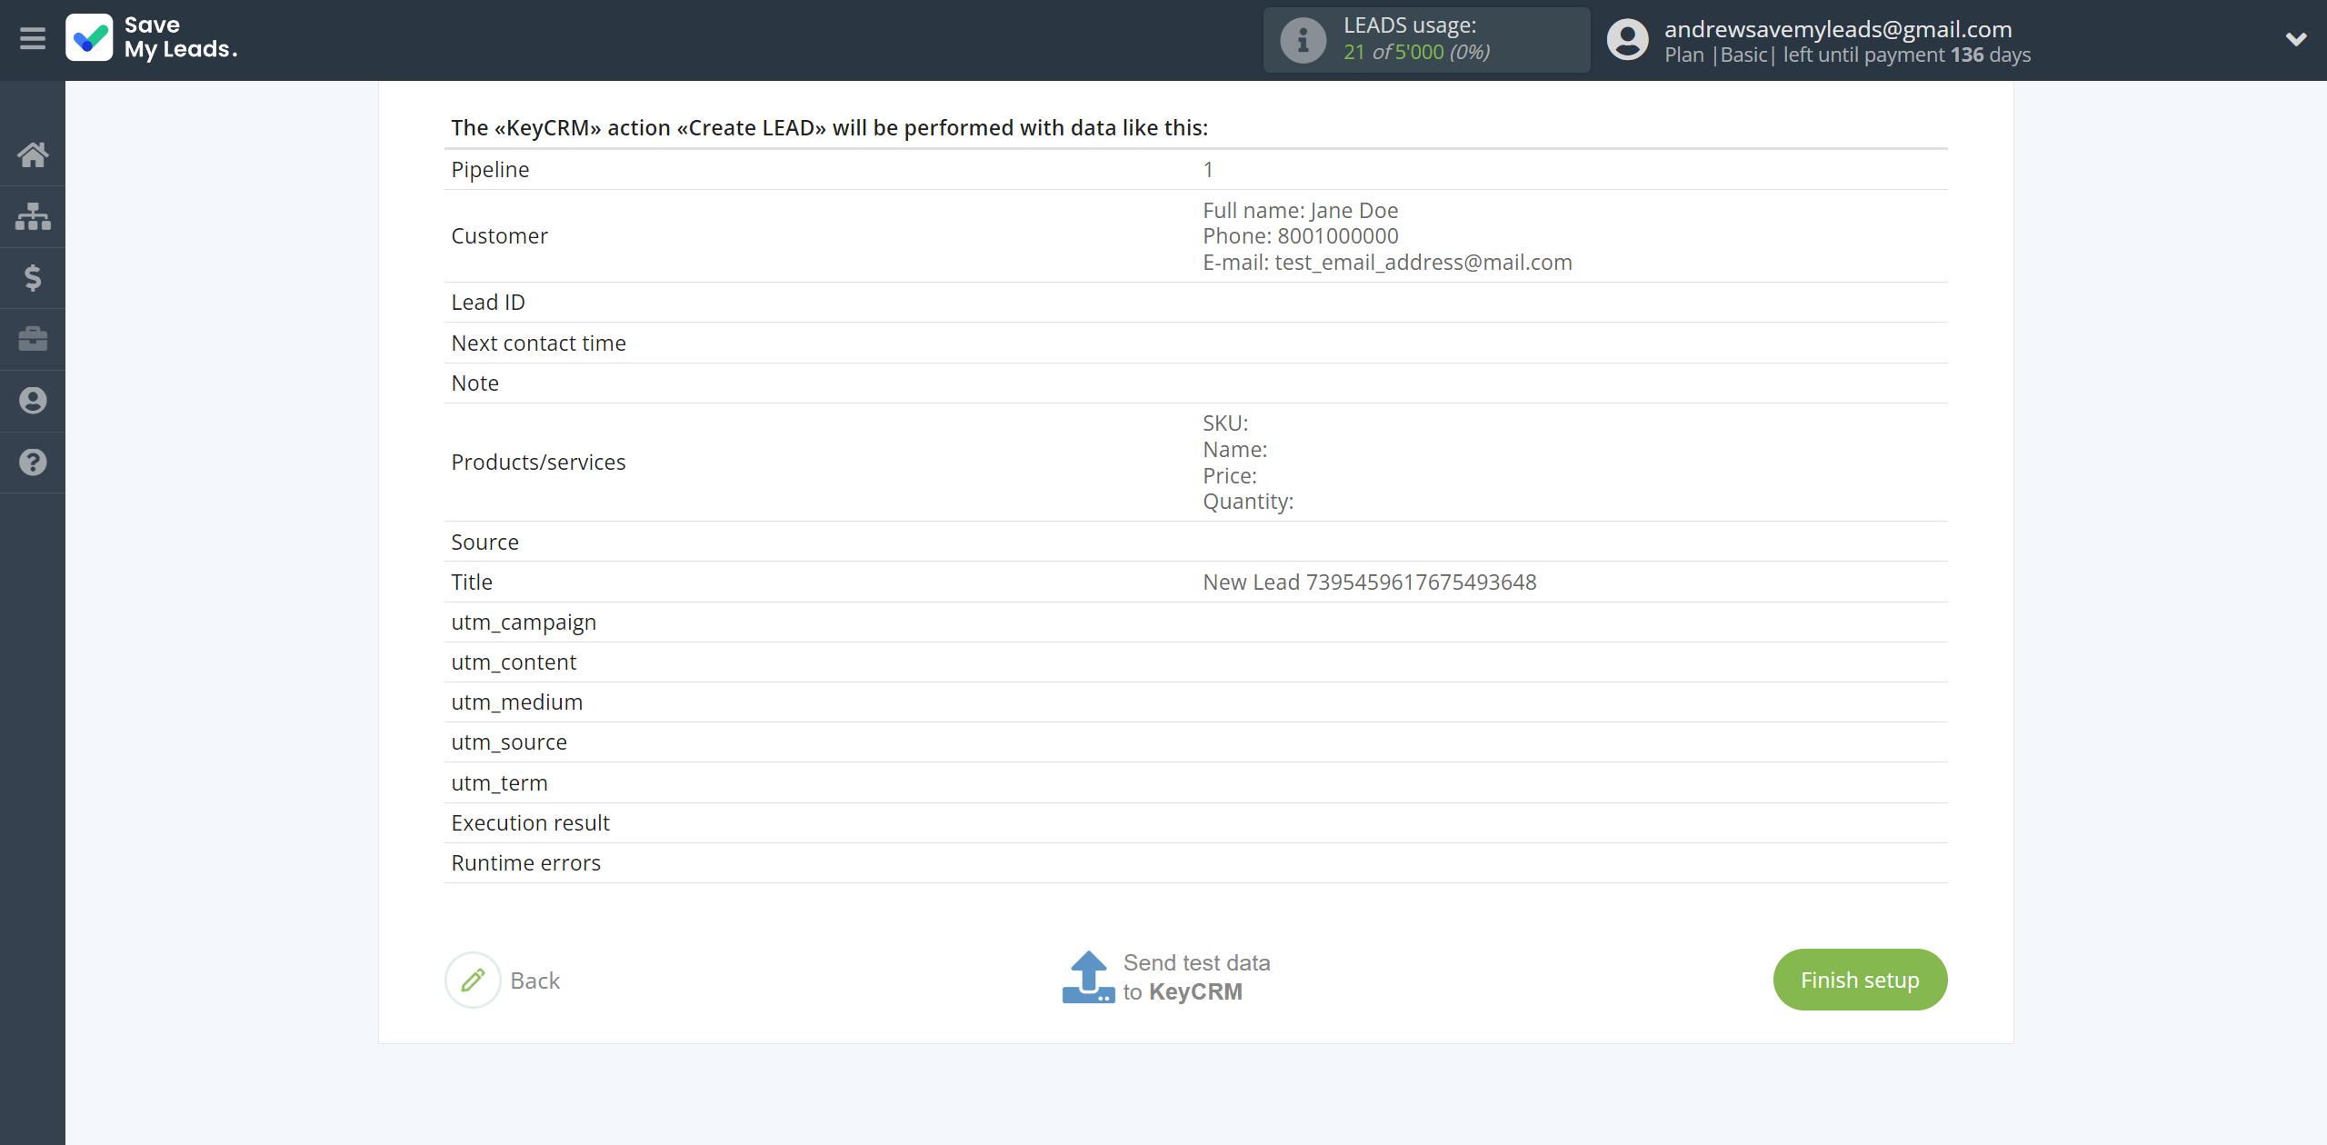This screenshot has height=1145, width=2327.
Task: Click the LEADS usage counter text
Action: 1417,52
